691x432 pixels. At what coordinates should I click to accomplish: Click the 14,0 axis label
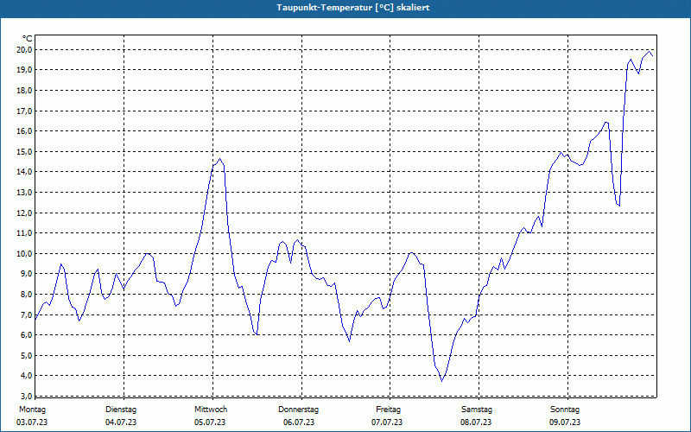24,172
